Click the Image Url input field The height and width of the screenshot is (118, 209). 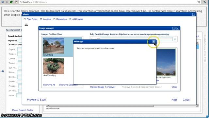coord(137,39)
